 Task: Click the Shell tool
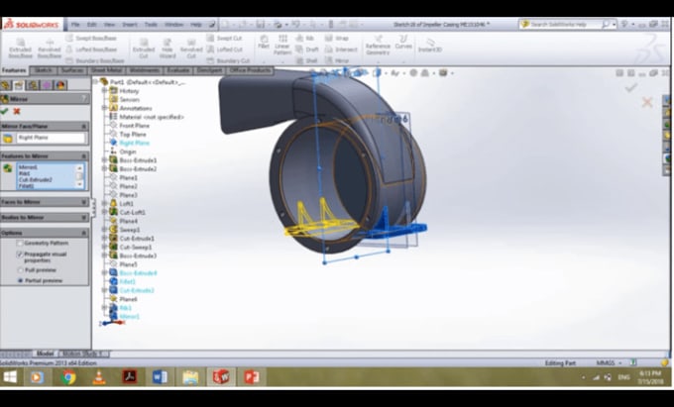[306, 61]
